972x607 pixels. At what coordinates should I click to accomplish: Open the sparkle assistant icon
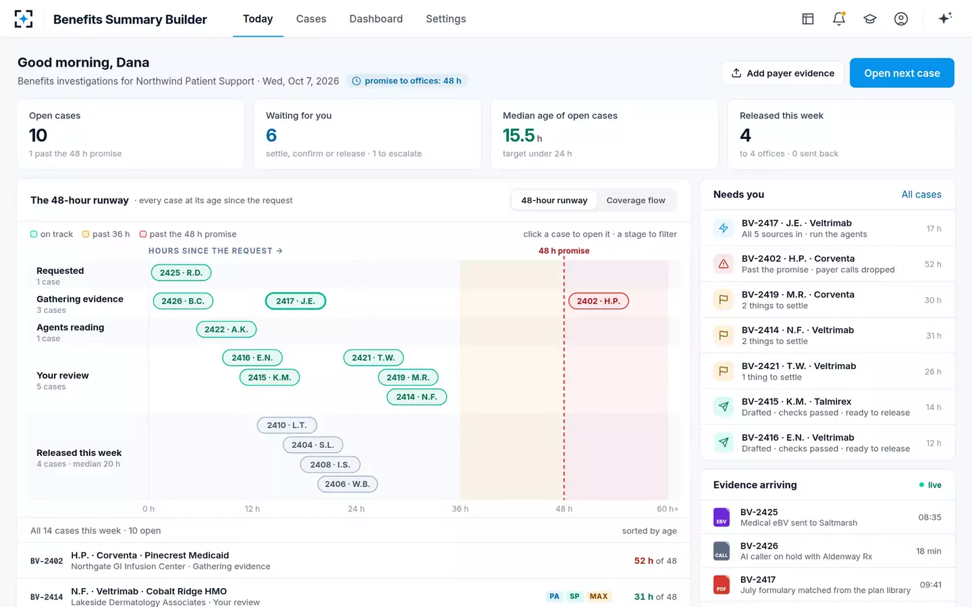coord(945,18)
